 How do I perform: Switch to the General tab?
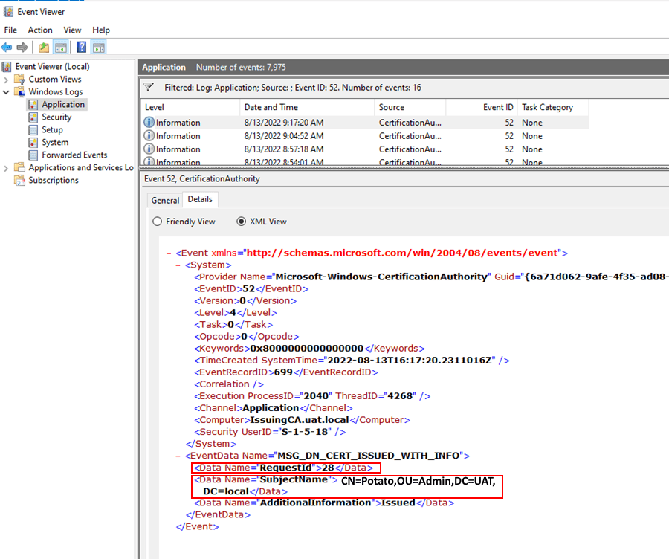165,200
